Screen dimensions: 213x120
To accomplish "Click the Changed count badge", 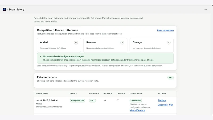I will 169,43.
